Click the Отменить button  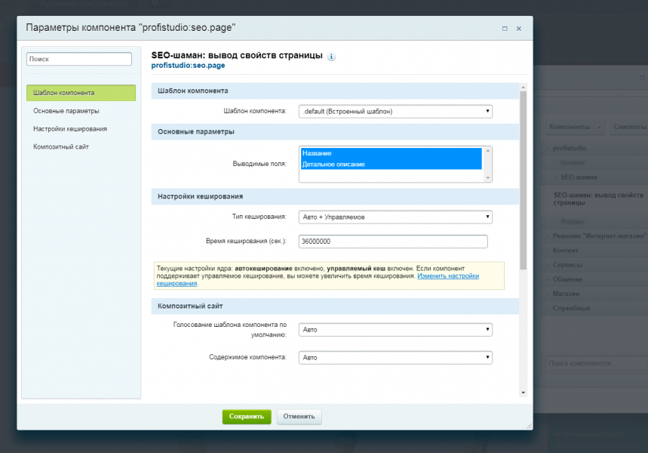(x=299, y=416)
